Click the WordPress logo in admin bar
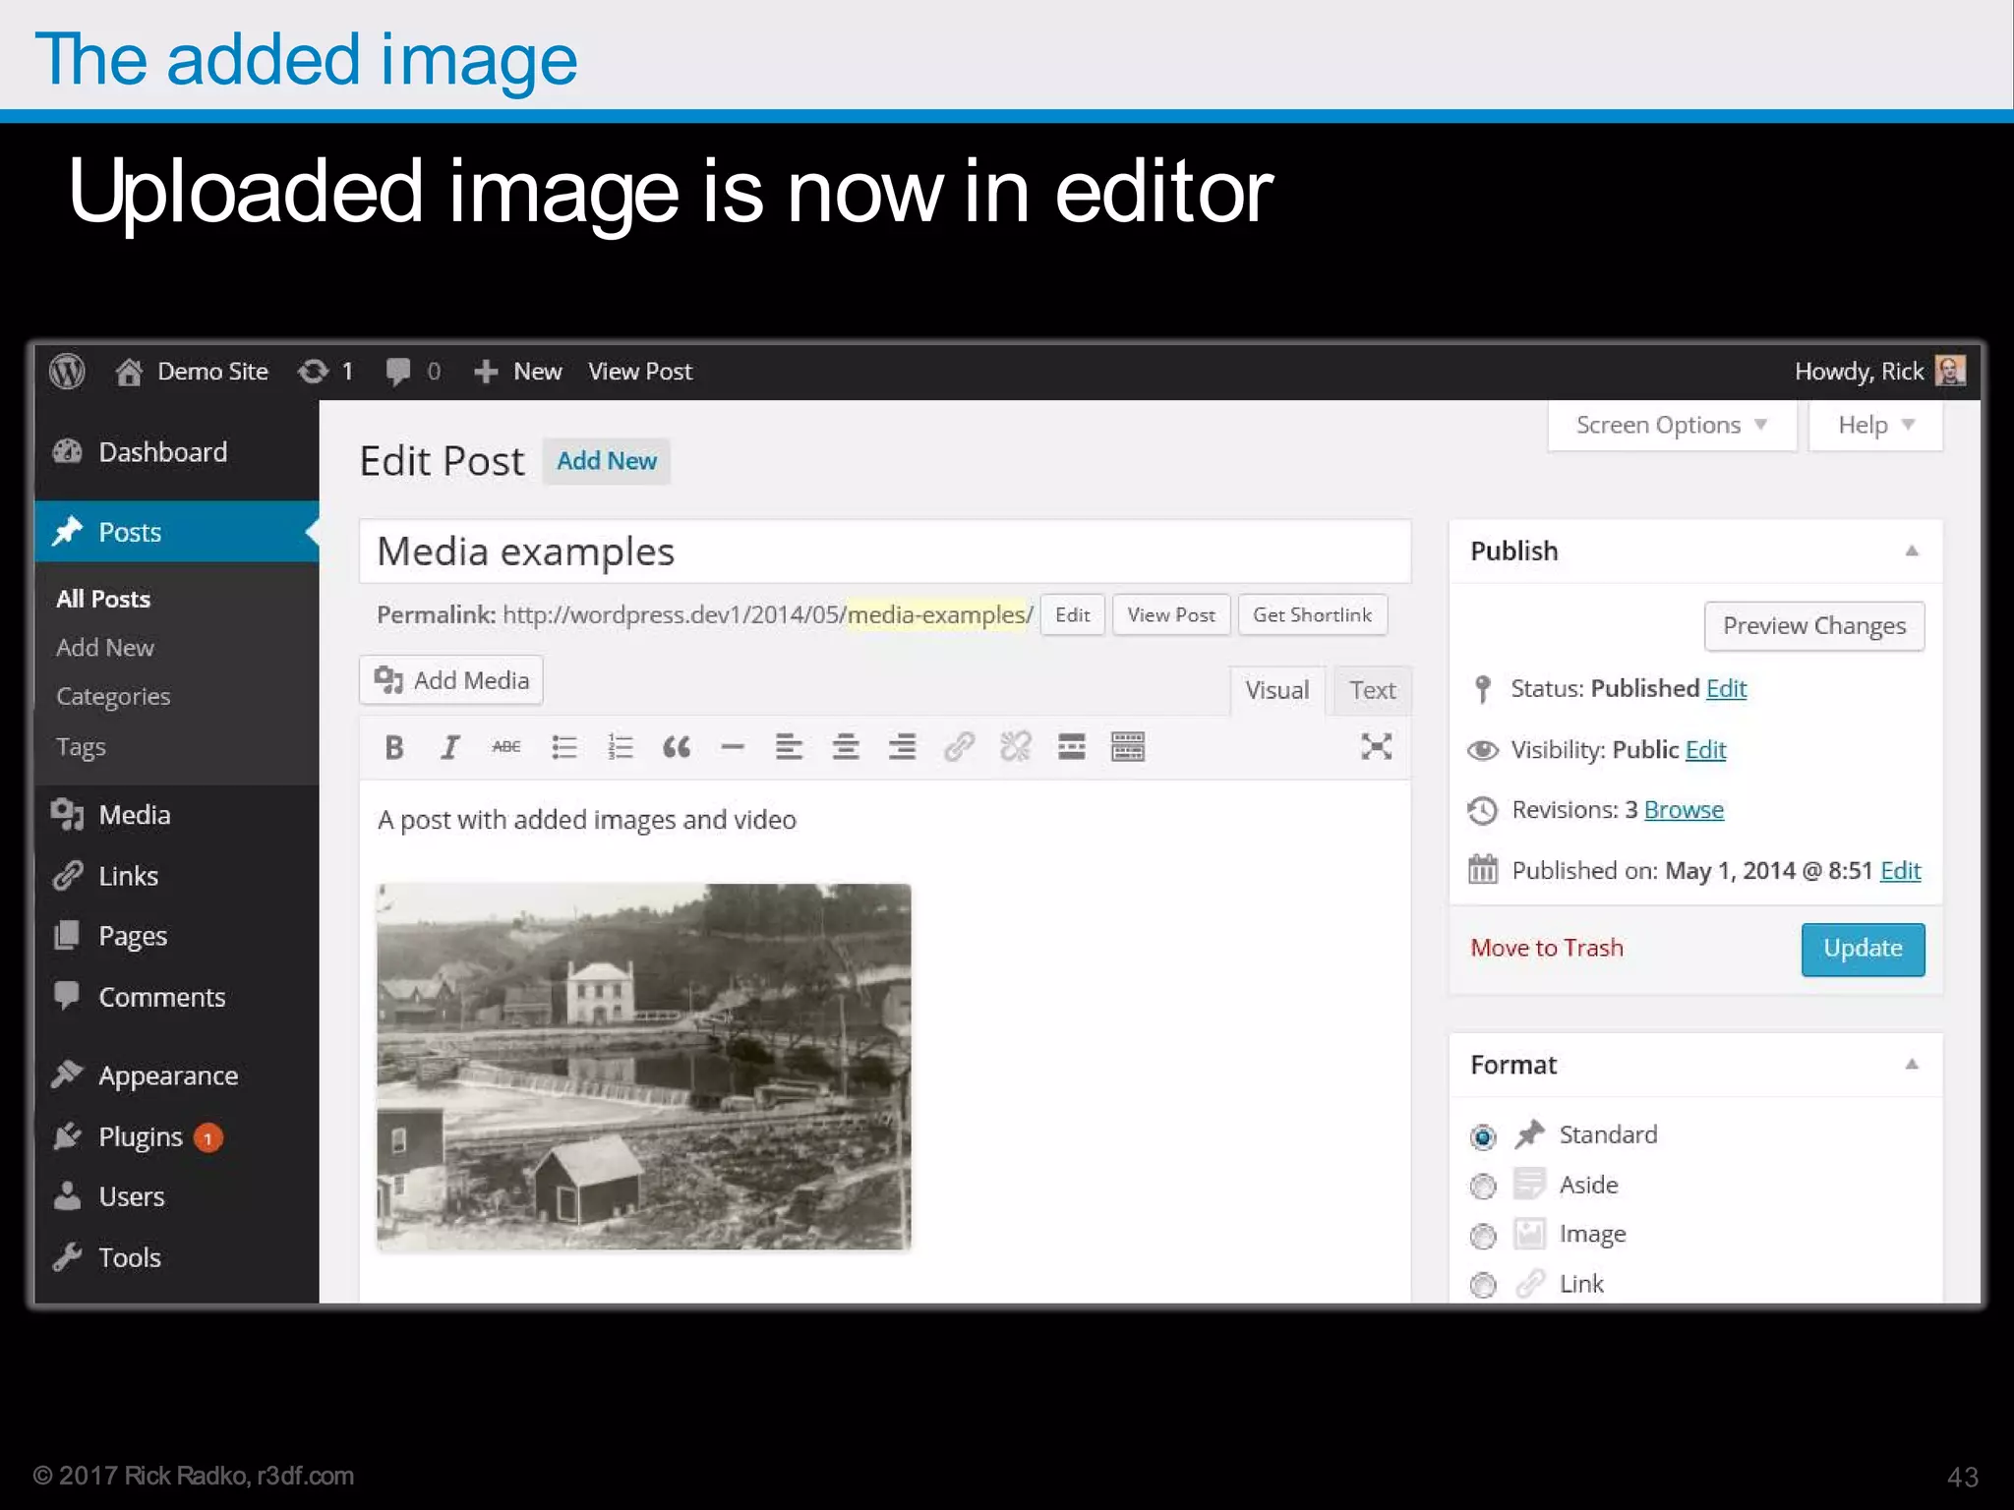 coord(67,372)
